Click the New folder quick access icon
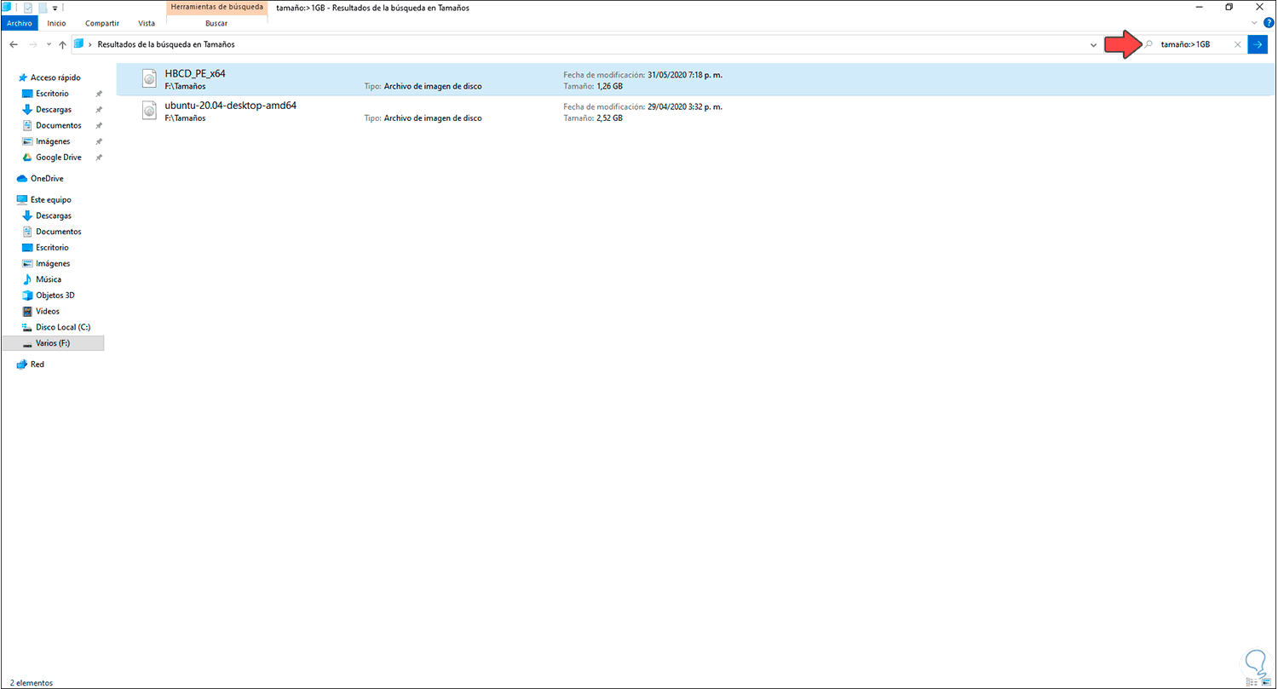1278x689 pixels. 42,8
